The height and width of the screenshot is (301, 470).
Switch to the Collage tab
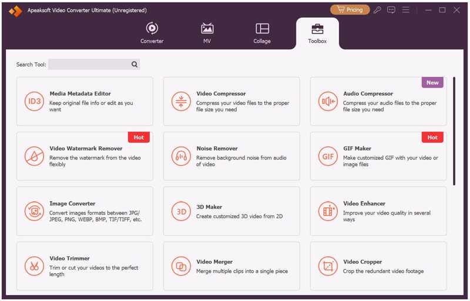pyautogui.click(x=262, y=33)
